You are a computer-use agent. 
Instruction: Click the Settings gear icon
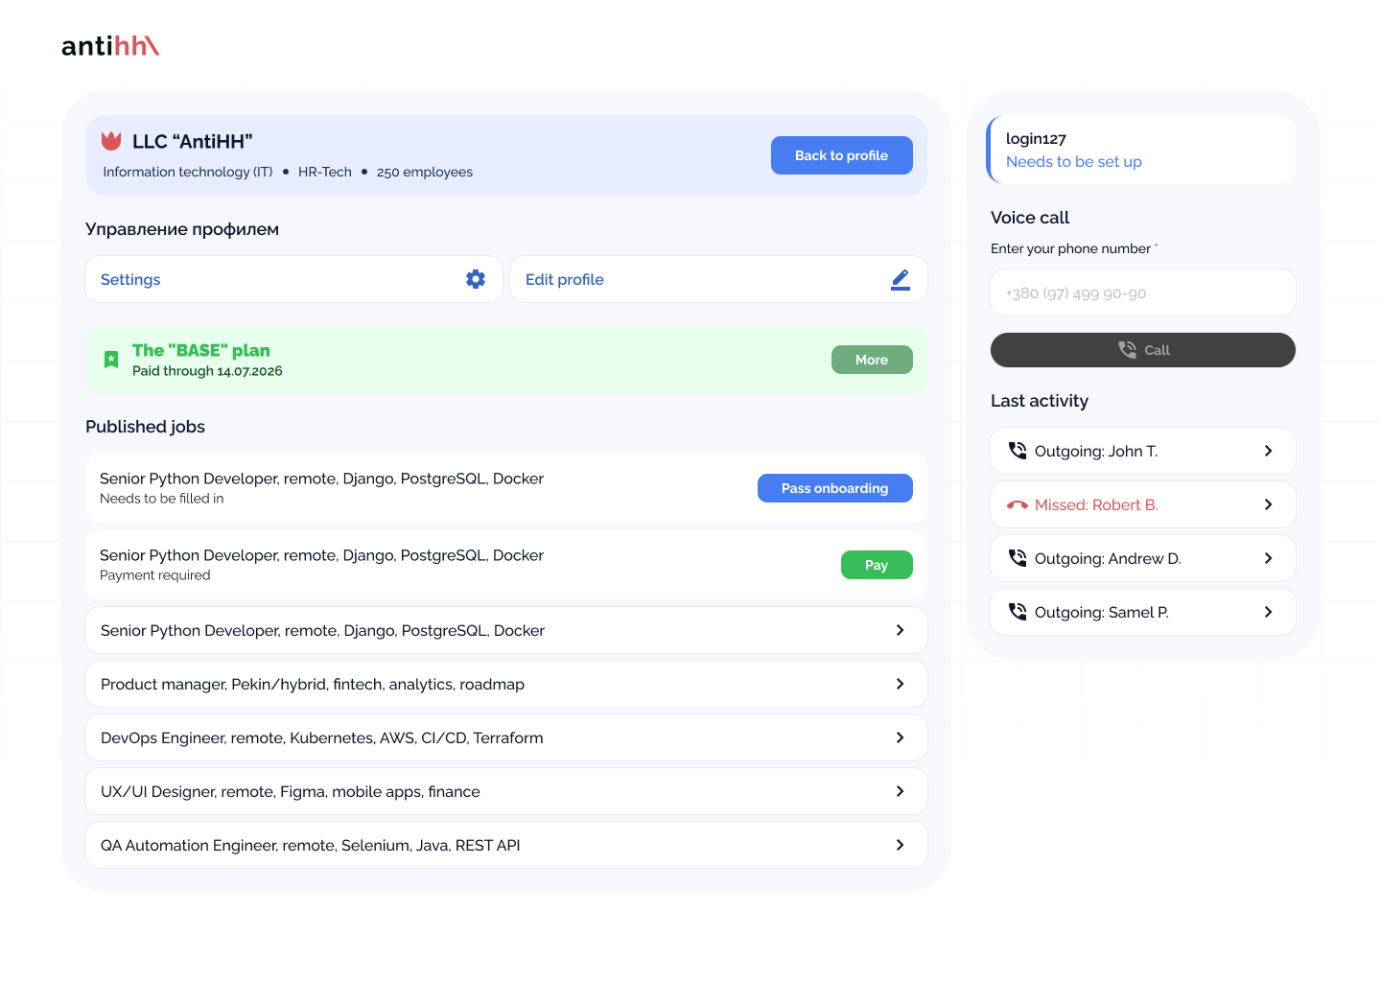coord(476,279)
